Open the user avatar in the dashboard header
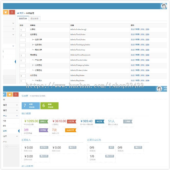This screenshot has width=170, height=170. [x=159, y=89]
